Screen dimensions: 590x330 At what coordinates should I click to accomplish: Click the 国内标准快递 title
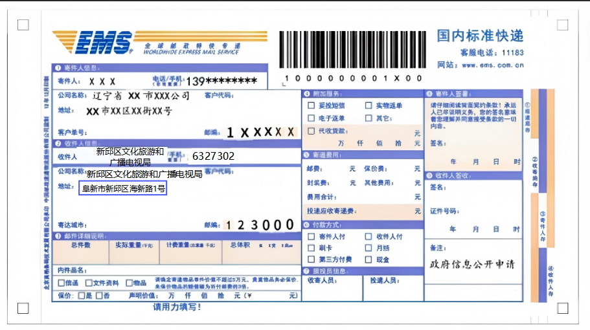[480, 36]
